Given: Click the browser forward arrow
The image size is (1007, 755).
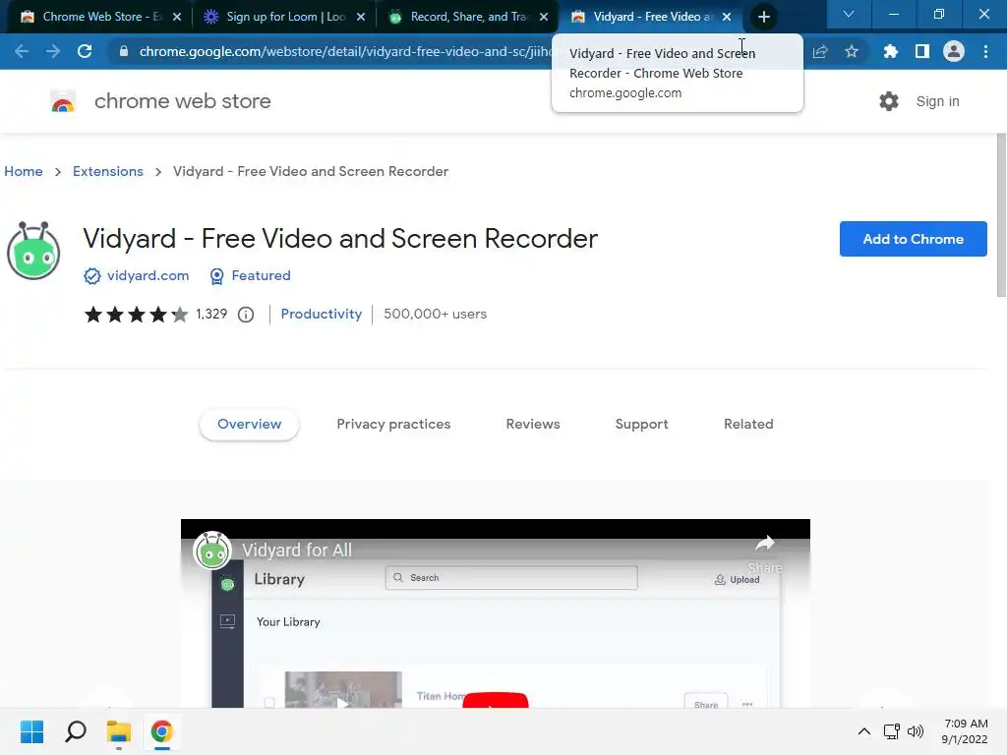Looking at the screenshot, I should (x=53, y=51).
